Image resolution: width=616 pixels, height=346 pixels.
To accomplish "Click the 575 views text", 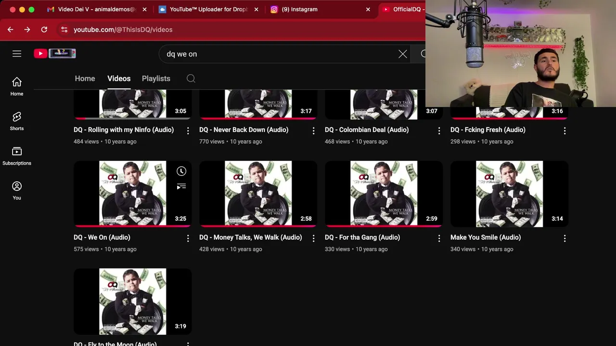I will click(x=86, y=249).
